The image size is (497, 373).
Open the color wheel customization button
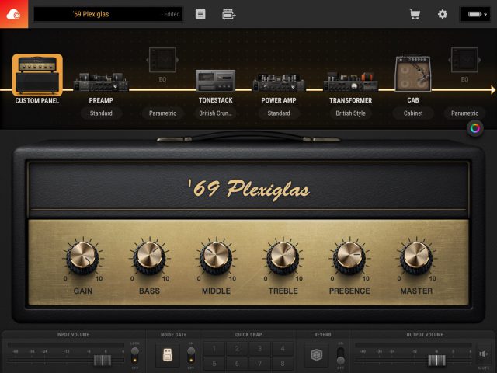(474, 128)
